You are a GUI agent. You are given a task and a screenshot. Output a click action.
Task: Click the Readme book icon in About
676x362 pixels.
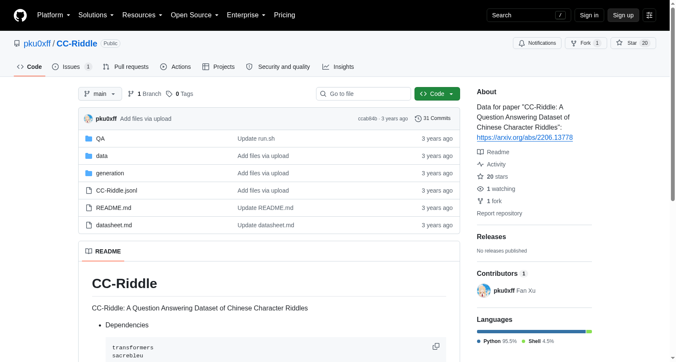coord(480,152)
